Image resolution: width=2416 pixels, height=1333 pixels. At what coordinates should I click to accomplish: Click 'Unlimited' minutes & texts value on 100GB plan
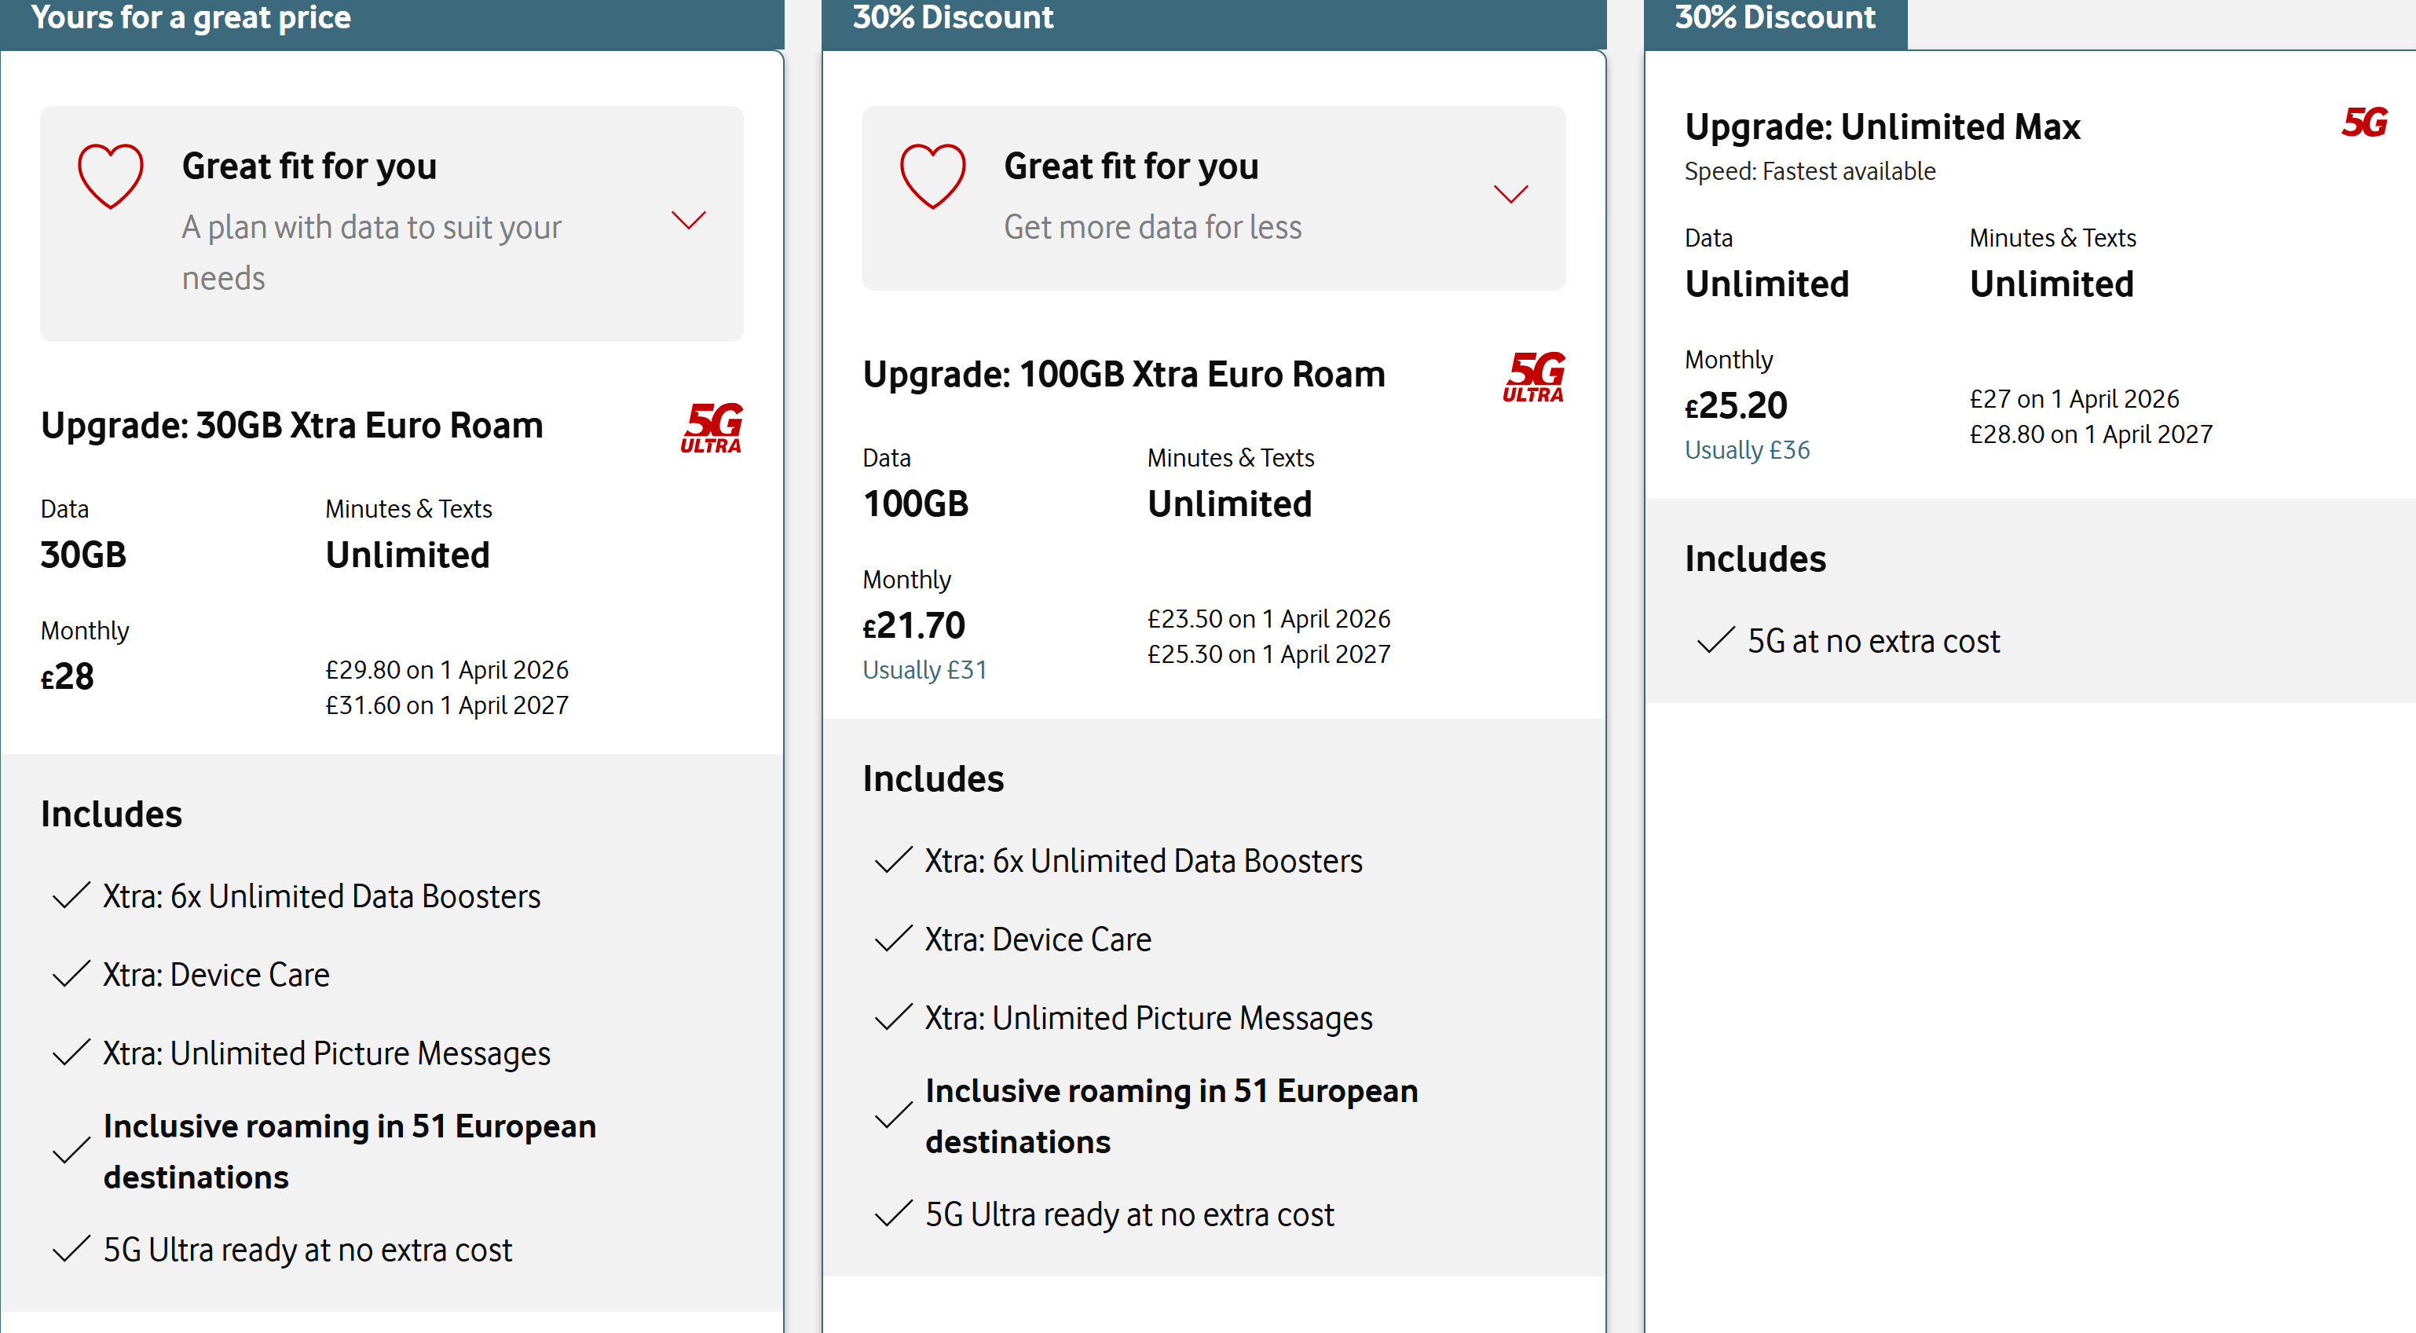coord(1229,504)
